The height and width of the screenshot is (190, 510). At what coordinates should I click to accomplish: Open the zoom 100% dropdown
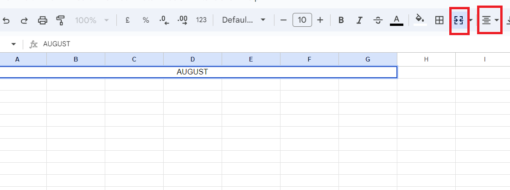pyautogui.click(x=92, y=20)
